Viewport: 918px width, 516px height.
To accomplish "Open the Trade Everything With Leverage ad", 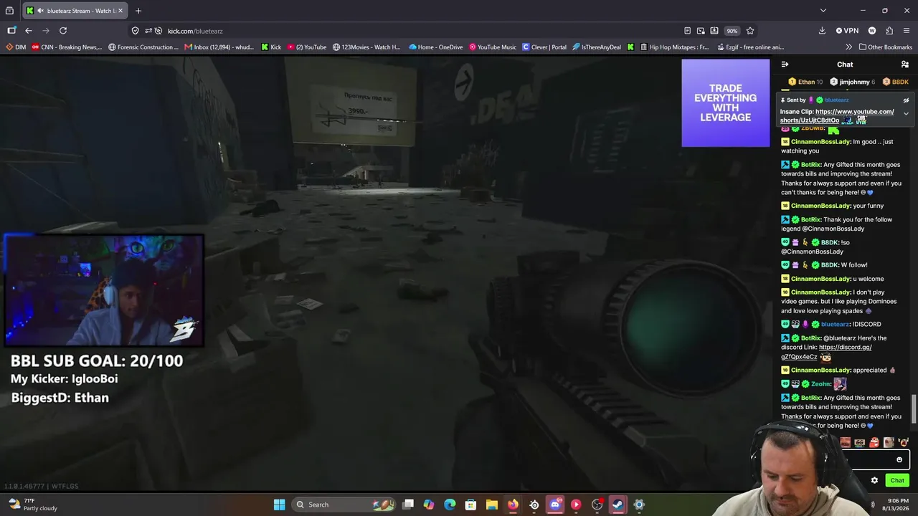I will 725,102.
